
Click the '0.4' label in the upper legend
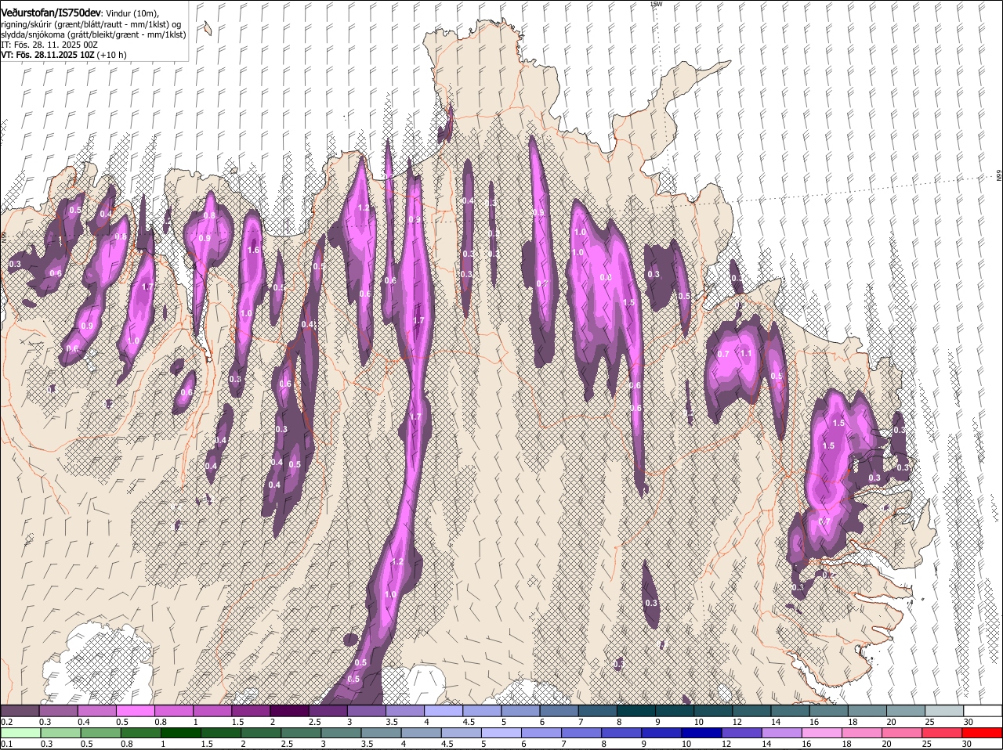(x=83, y=721)
